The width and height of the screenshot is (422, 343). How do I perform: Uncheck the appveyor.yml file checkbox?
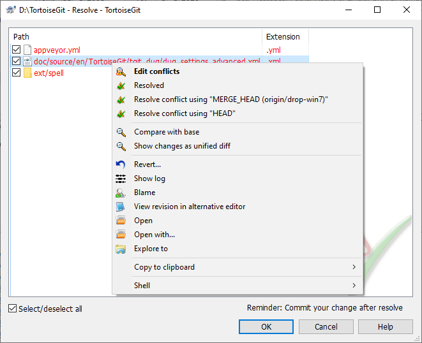(17, 50)
